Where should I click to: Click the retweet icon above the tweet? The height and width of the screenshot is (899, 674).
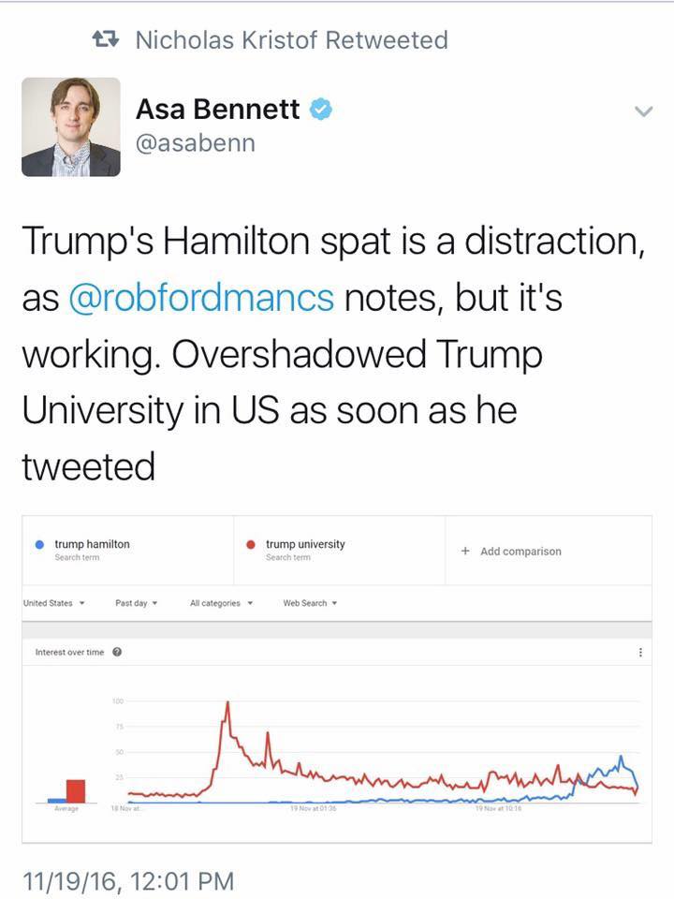tap(106, 39)
